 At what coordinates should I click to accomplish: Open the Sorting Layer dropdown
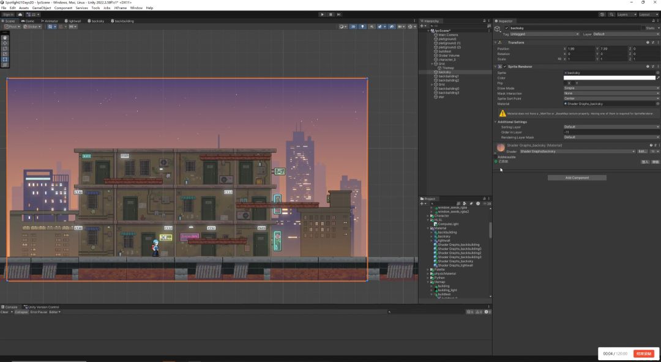click(611, 127)
